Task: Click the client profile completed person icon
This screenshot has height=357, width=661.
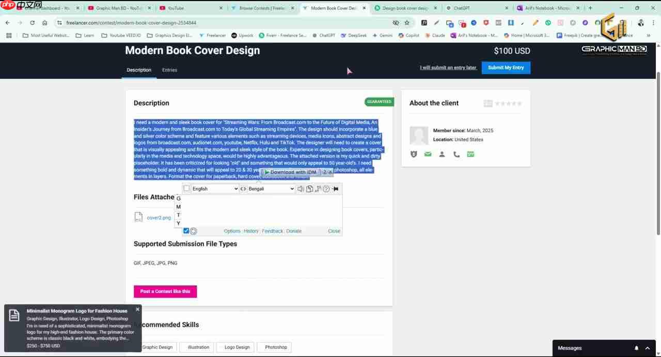Action: [442, 154]
